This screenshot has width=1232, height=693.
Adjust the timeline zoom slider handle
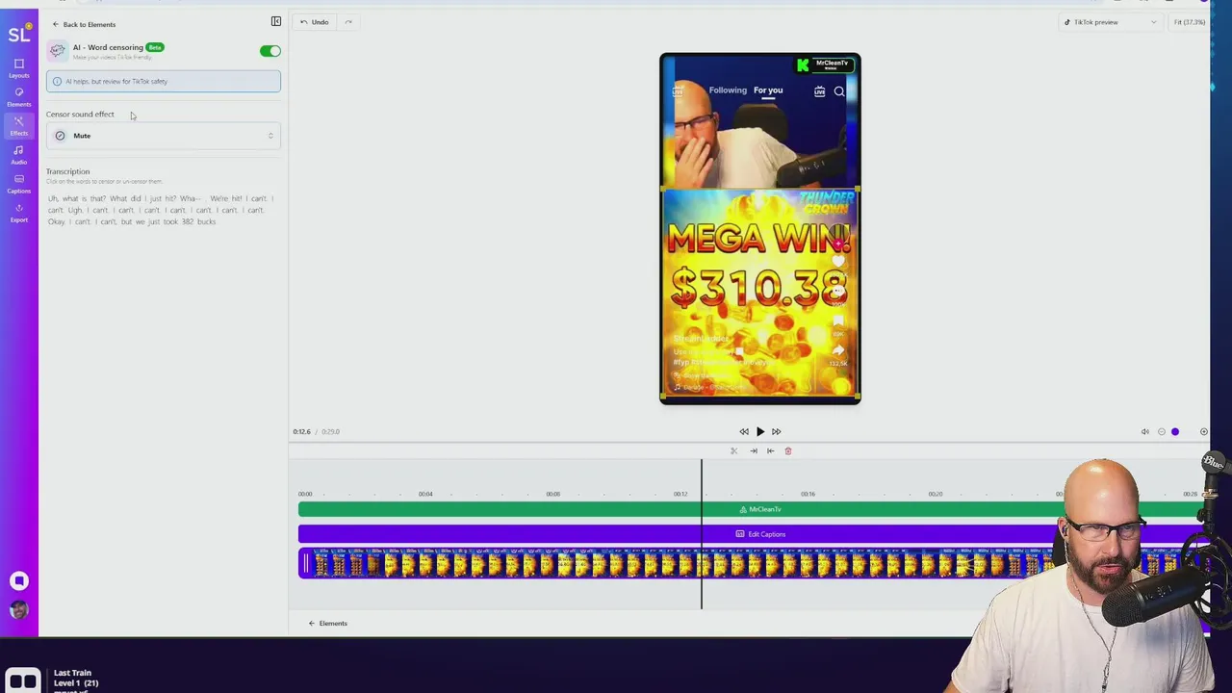click(x=1175, y=431)
